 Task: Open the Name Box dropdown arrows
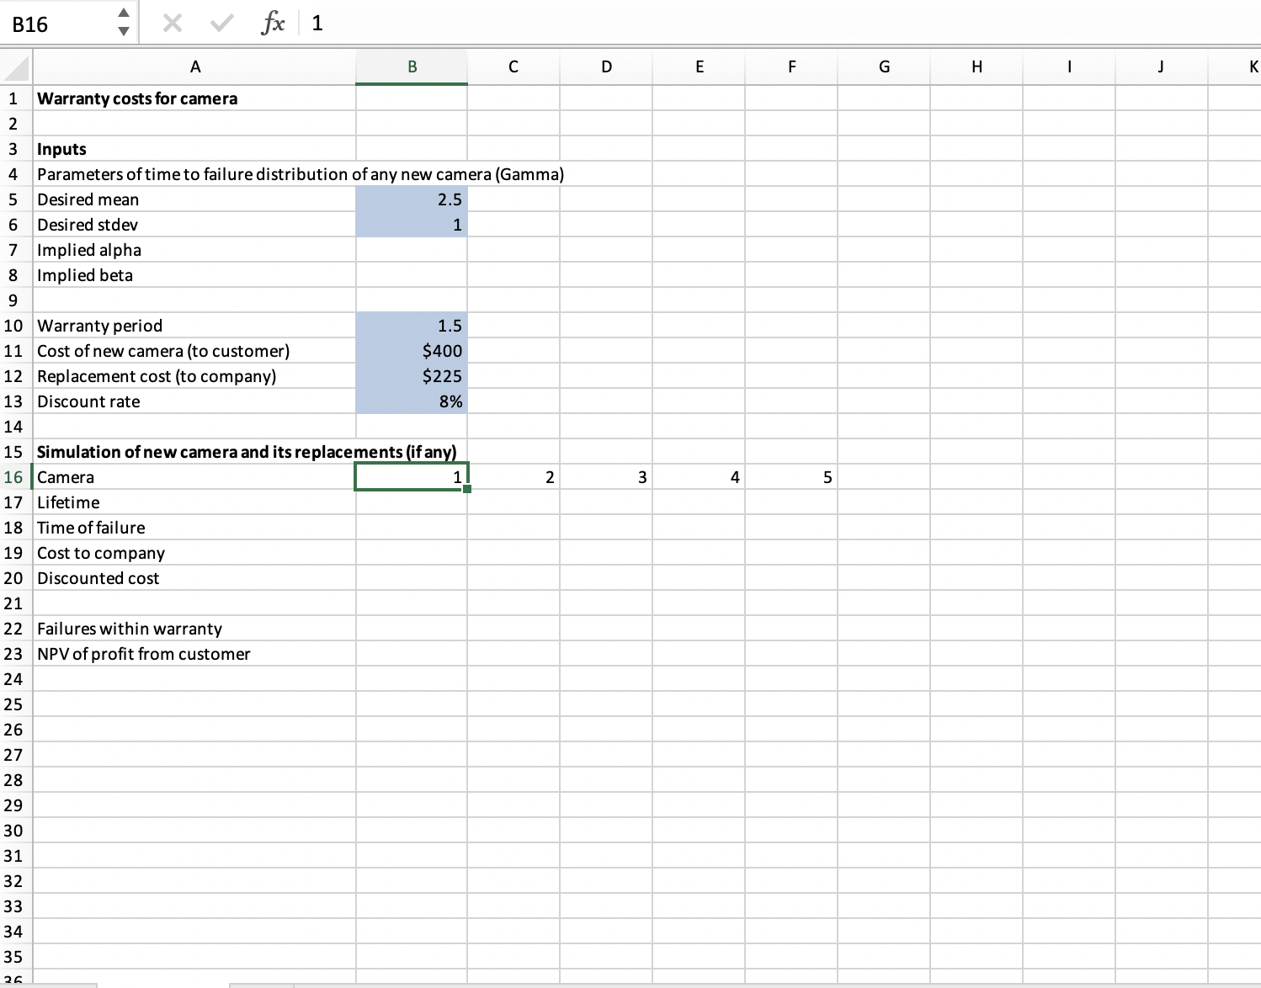[x=123, y=24]
